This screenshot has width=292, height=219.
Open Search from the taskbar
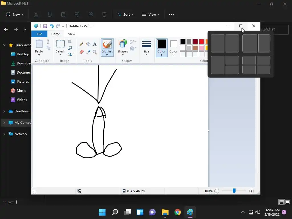(x=115, y=212)
